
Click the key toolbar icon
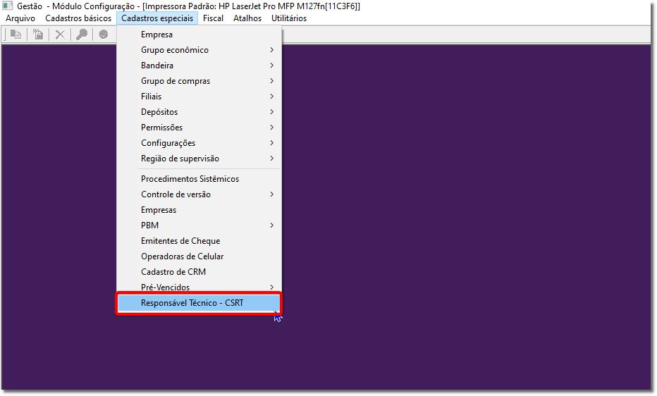click(82, 35)
